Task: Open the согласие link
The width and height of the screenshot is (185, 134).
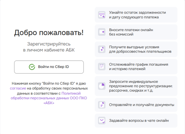Action: pos(18,88)
